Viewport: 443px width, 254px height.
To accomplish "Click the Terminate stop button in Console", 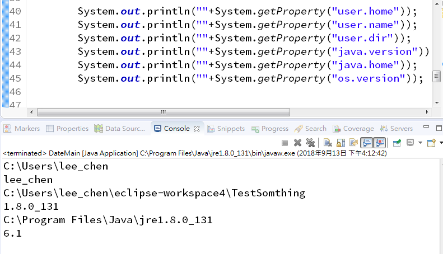I will click(x=285, y=143).
